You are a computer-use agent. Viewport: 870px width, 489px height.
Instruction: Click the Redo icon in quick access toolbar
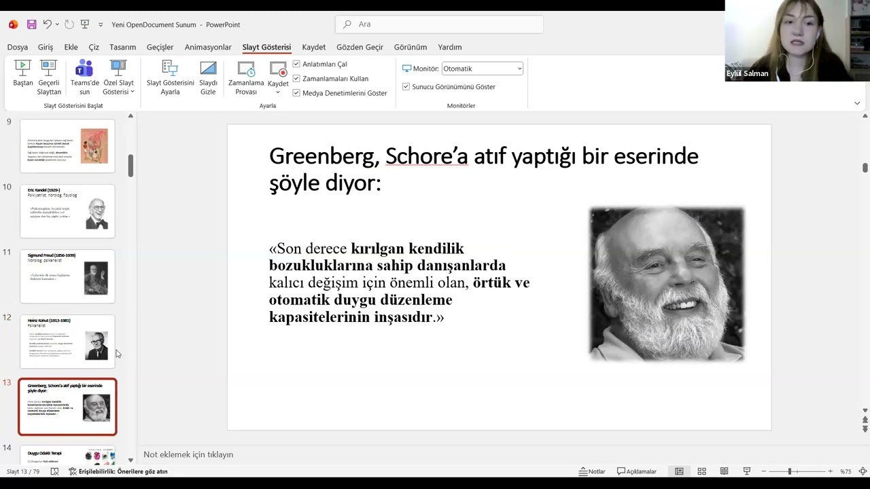point(69,24)
